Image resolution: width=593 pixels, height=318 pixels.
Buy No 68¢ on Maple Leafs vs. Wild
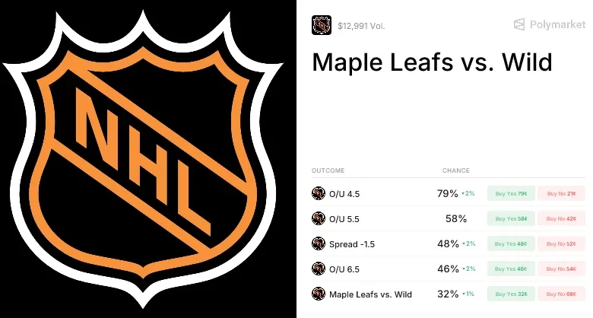tap(561, 294)
